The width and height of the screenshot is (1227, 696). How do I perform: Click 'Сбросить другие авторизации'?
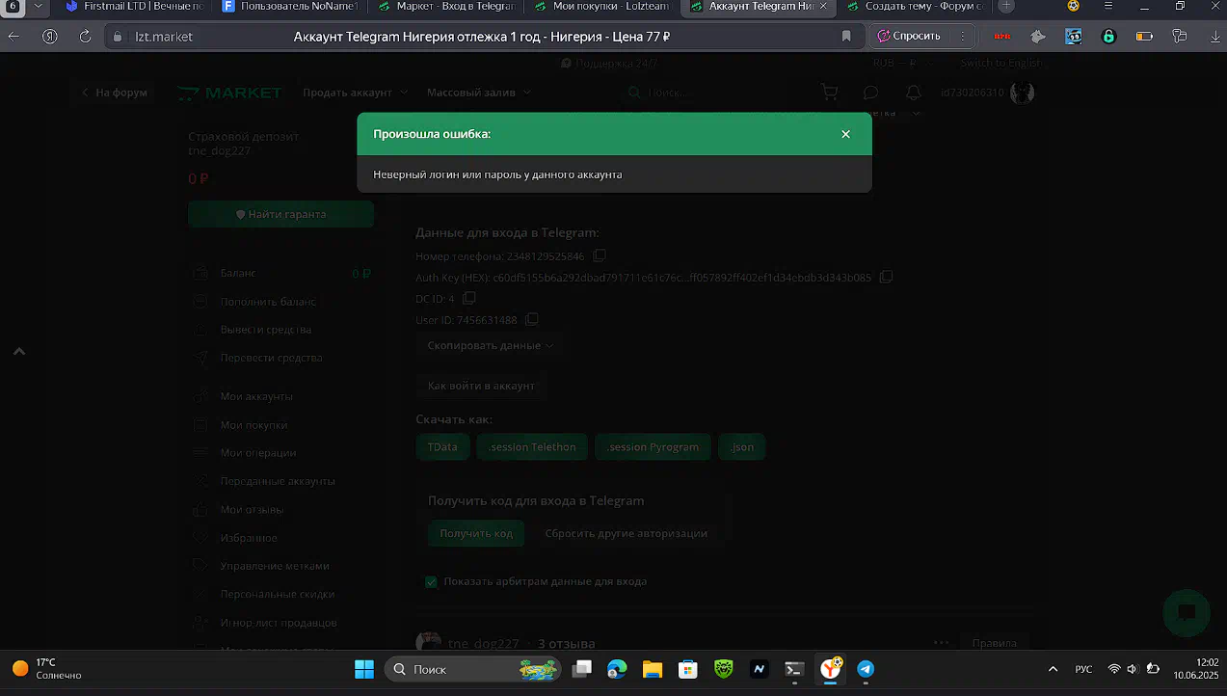(627, 533)
